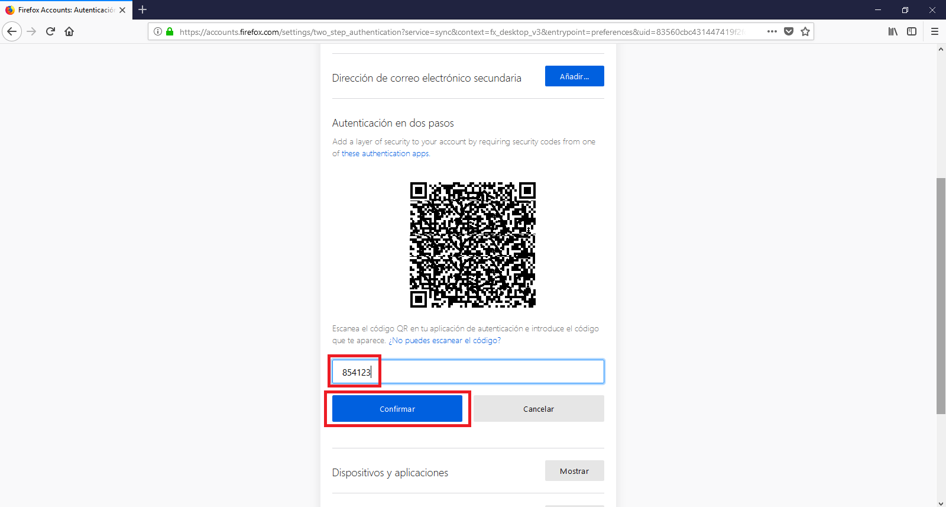Screen dimensions: 946x507
Task: Click scrollbar up arrow
Action: click(x=941, y=49)
